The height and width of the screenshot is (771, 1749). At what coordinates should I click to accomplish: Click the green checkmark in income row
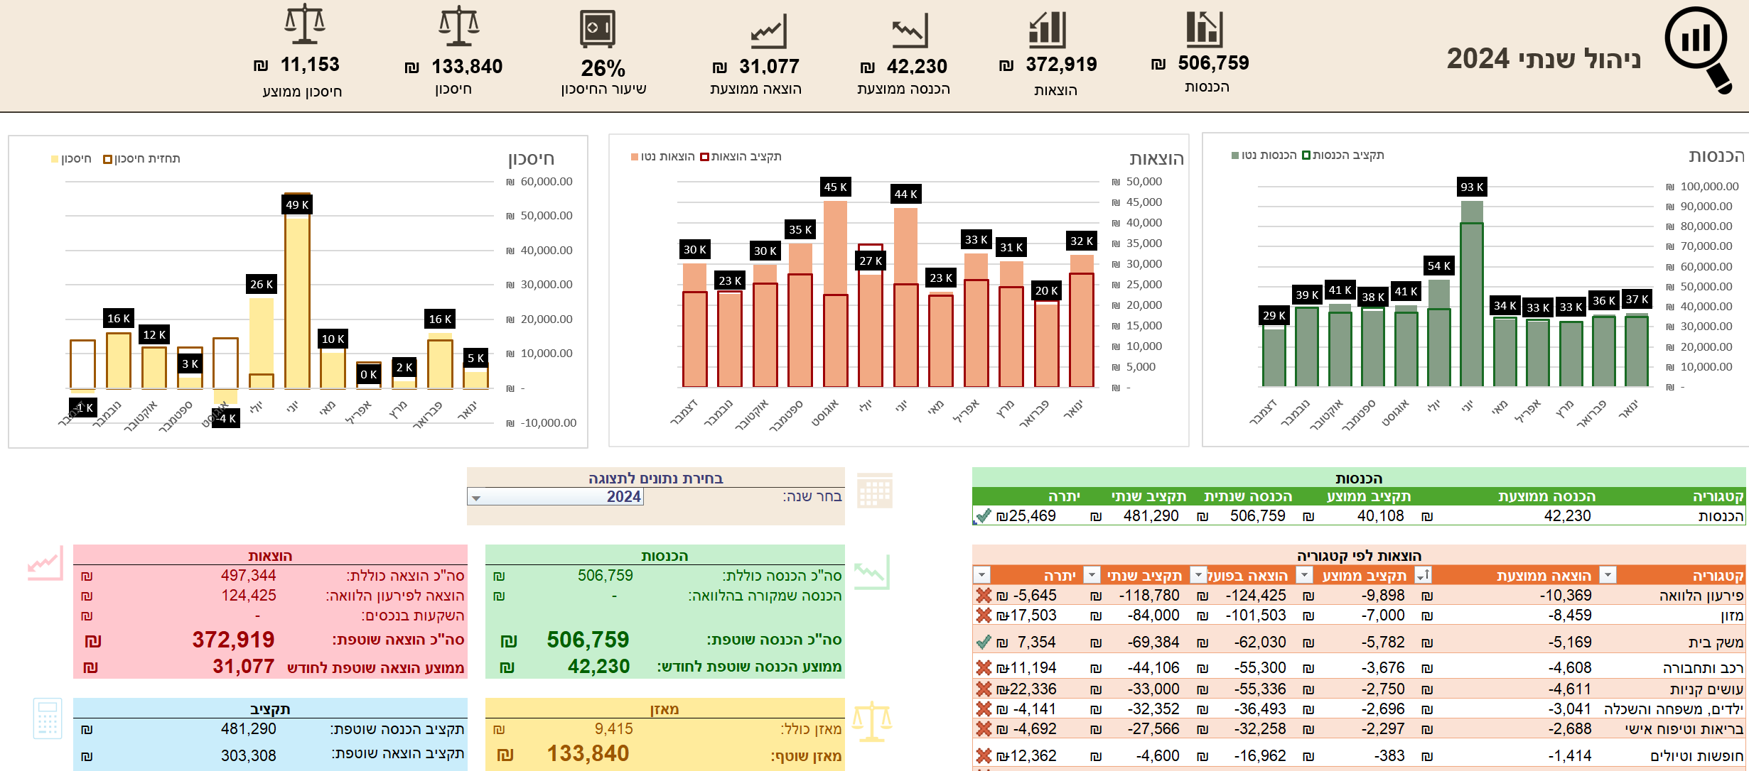pos(983,516)
